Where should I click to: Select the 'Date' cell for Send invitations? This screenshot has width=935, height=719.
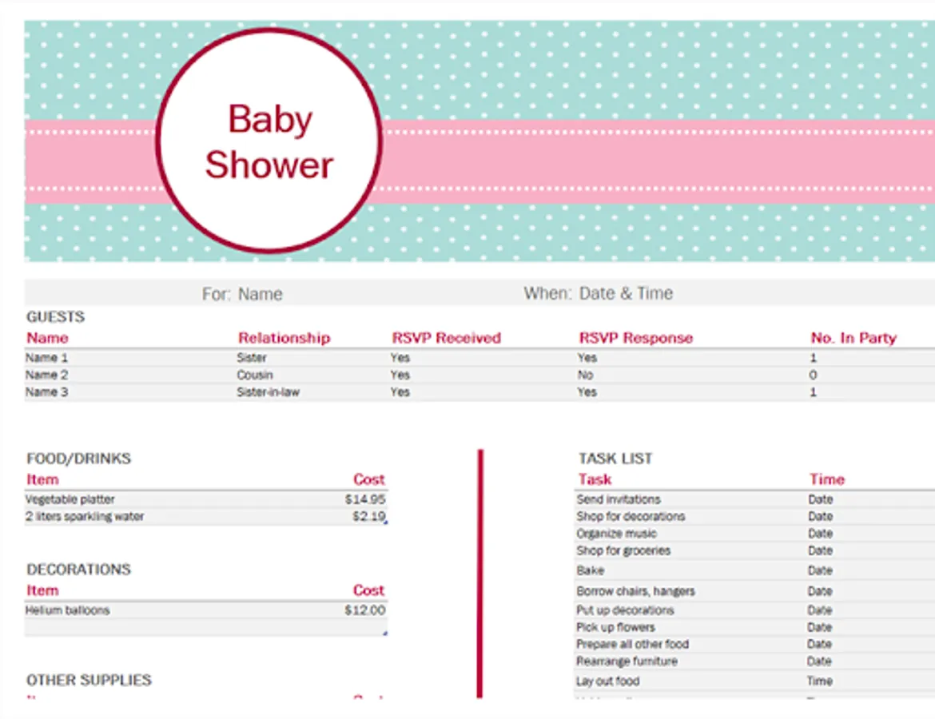821,499
